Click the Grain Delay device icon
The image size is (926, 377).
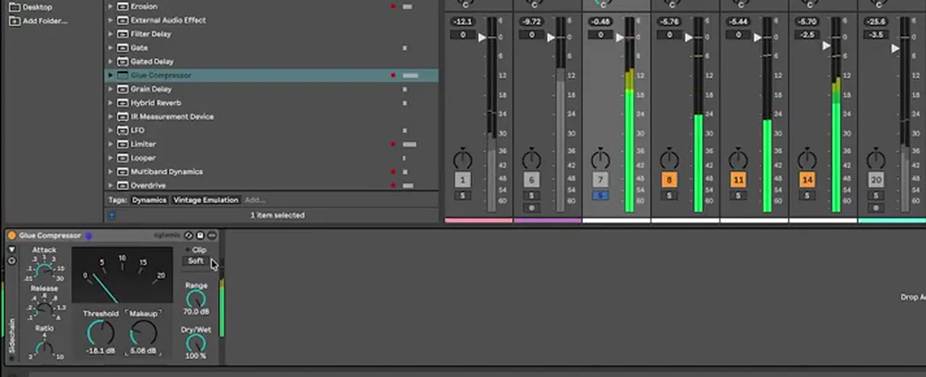(123, 89)
